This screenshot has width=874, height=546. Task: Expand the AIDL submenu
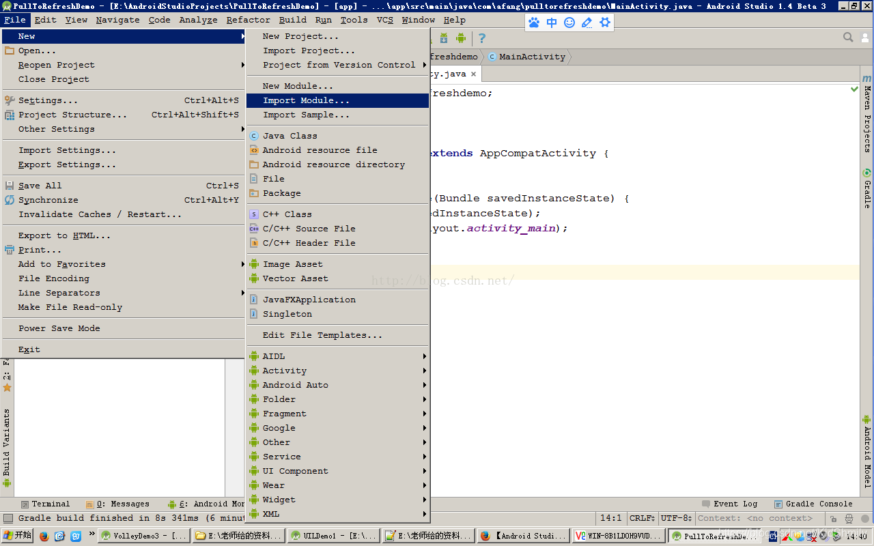(337, 356)
